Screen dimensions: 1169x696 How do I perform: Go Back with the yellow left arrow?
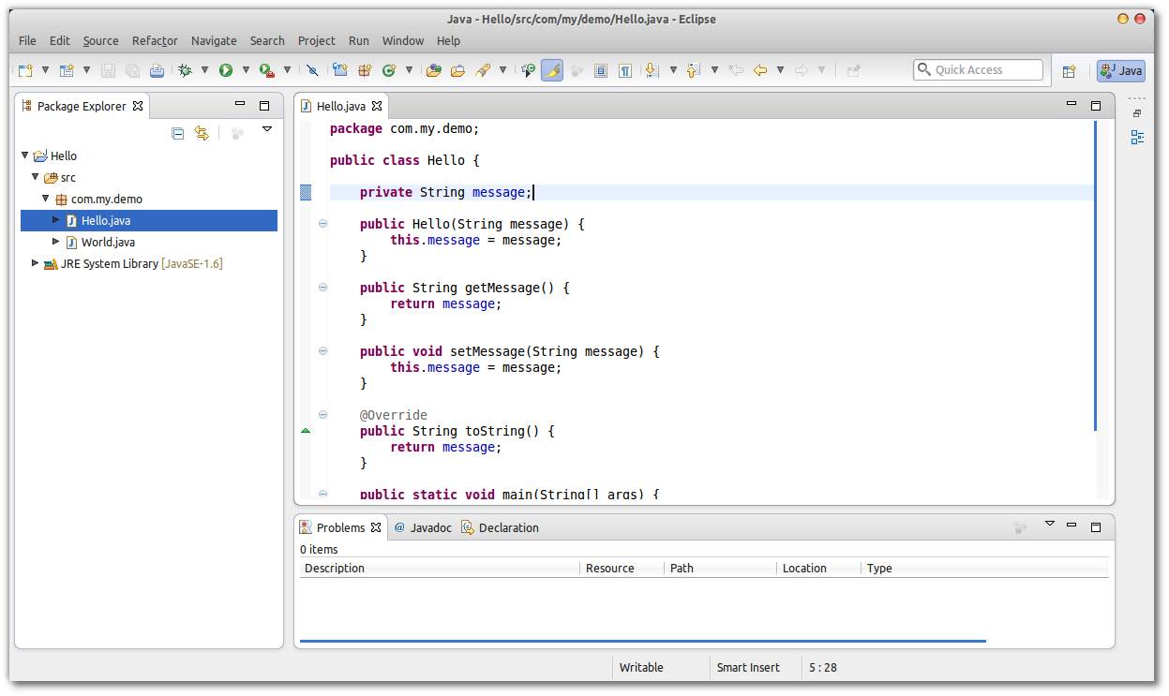tap(760, 70)
